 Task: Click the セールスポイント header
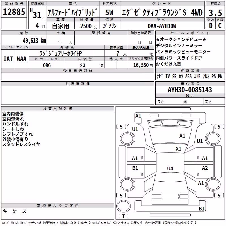click(x=190, y=33)
